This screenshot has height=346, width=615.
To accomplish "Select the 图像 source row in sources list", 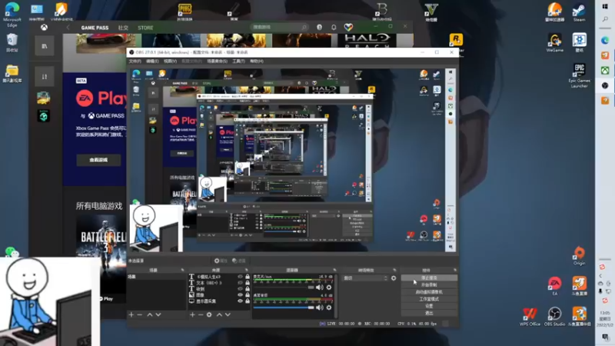I will pos(219,294).
